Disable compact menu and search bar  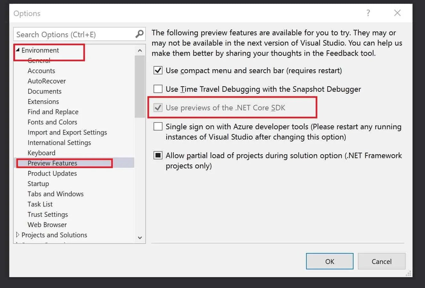(x=158, y=70)
